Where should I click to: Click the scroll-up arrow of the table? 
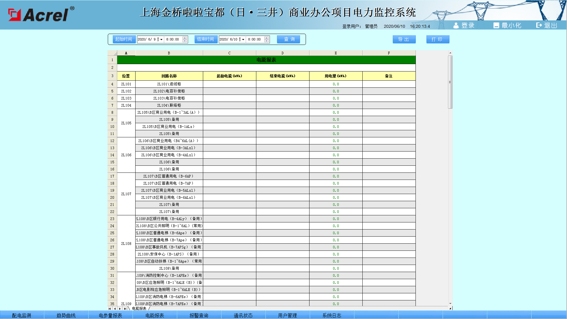450,53
